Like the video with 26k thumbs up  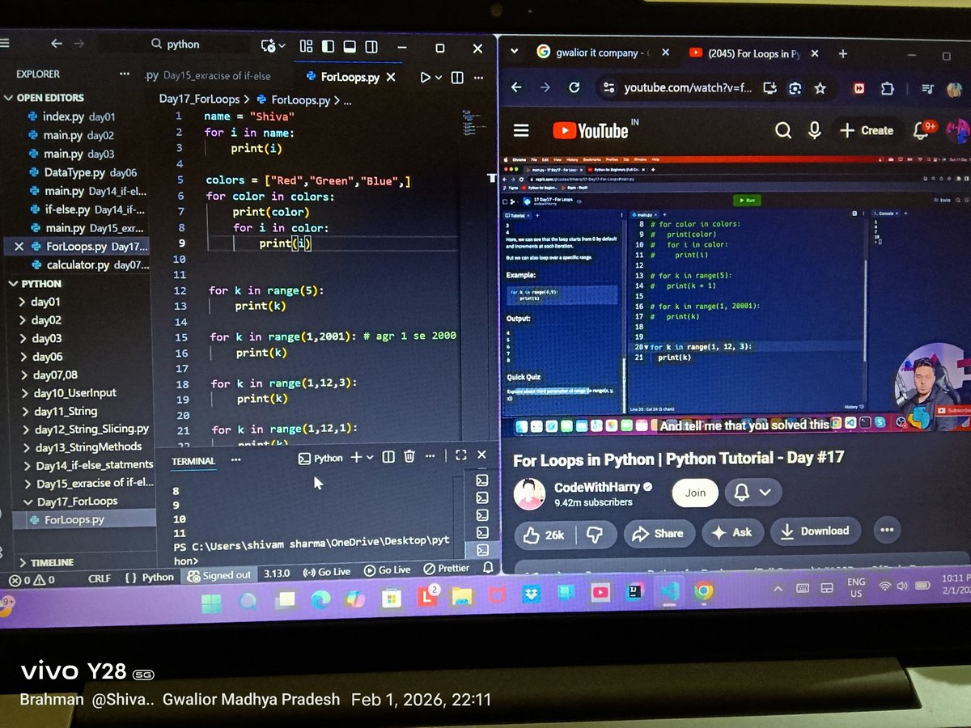point(545,535)
